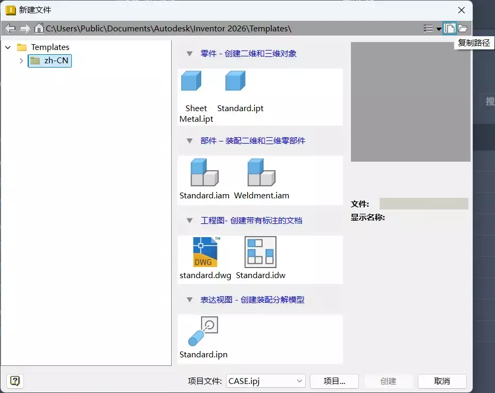Select the Standard.ipt template icon
Screen dimensions: 495x393
235,81
